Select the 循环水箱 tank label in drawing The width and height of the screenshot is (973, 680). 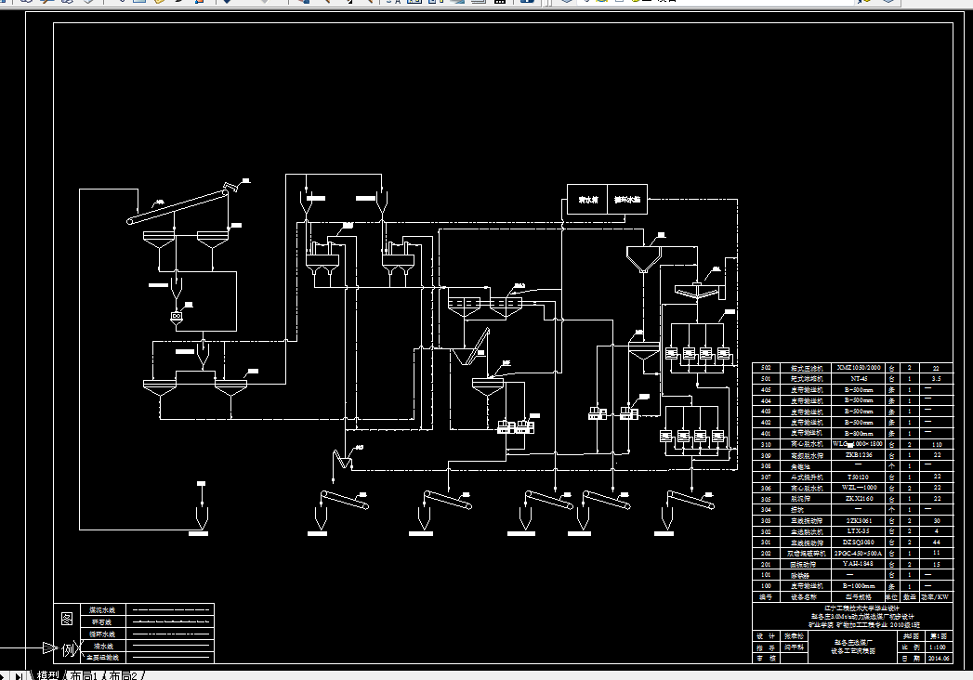pyautogui.click(x=626, y=200)
